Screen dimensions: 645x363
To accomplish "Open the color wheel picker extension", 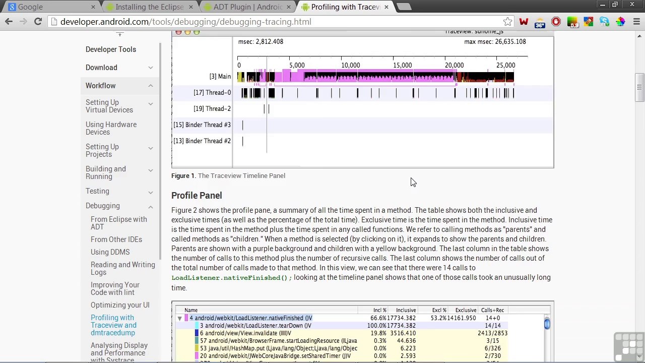I will click(620, 22).
